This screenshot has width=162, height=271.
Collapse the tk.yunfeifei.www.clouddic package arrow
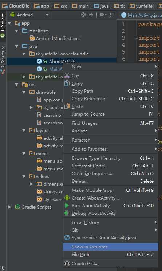pyautogui.click(x=24, y=54)
